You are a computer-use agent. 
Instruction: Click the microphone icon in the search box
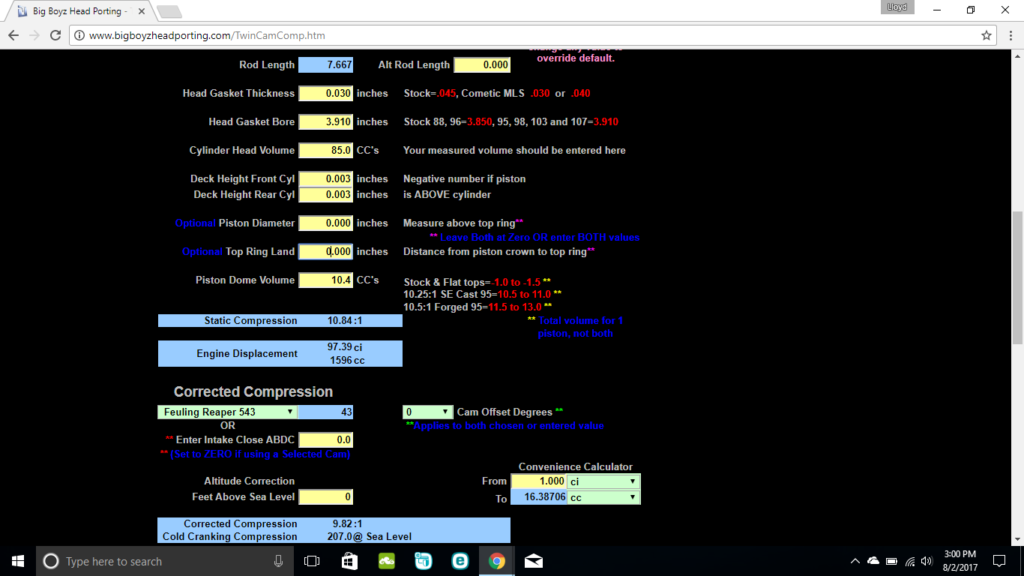pos(278,561)
